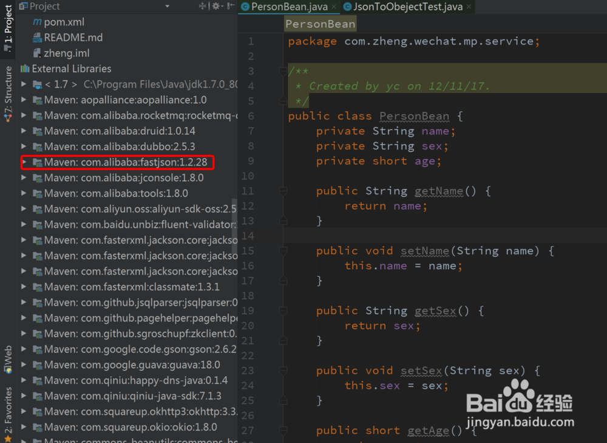Expand Maven: com.aliyun.oss:aliyun-sdk-oss node

[24, 208]
